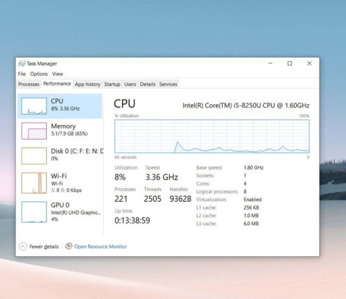Click the Logical processors value 8

pyautogui.click(x=245, y=192)
